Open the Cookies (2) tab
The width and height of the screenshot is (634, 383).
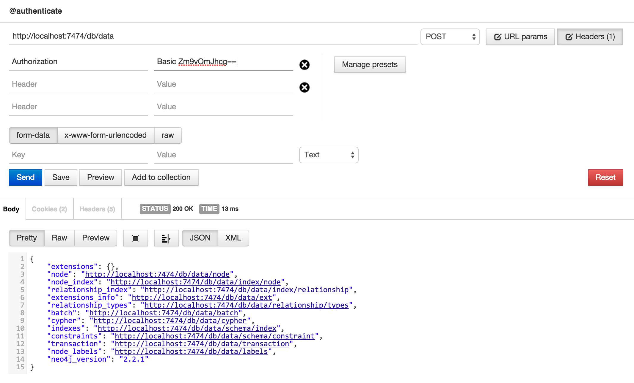[49, 209]
